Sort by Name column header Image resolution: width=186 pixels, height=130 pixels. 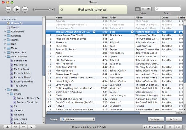pyautogui.click(x=75, y=18)
